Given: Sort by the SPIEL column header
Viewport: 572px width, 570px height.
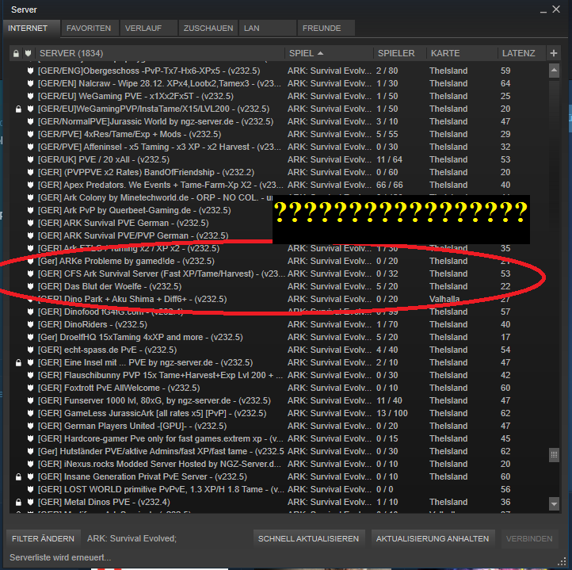Looking at the screenshot, I should [329, 53].
